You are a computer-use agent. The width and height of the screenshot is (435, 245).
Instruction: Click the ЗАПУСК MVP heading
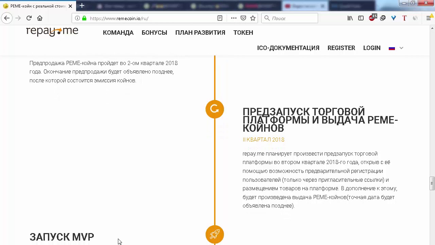[62, 237]
